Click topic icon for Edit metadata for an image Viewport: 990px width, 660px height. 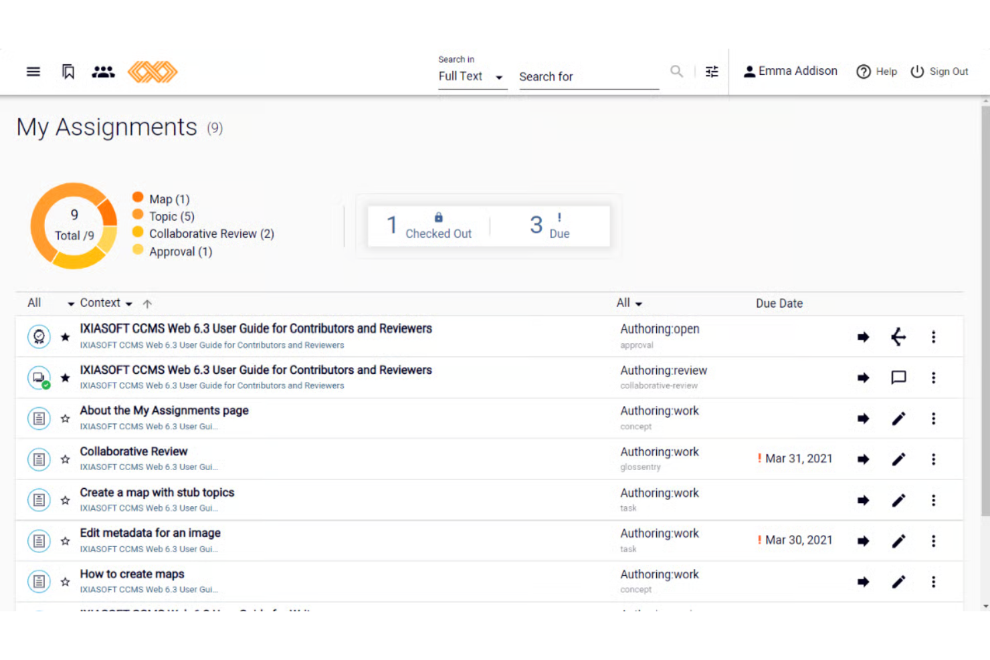pyautogui.click(x=39, y=541)
